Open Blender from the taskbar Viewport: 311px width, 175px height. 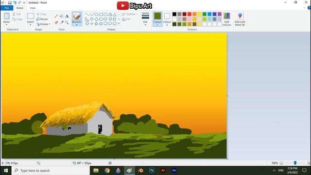click(140, 171)
